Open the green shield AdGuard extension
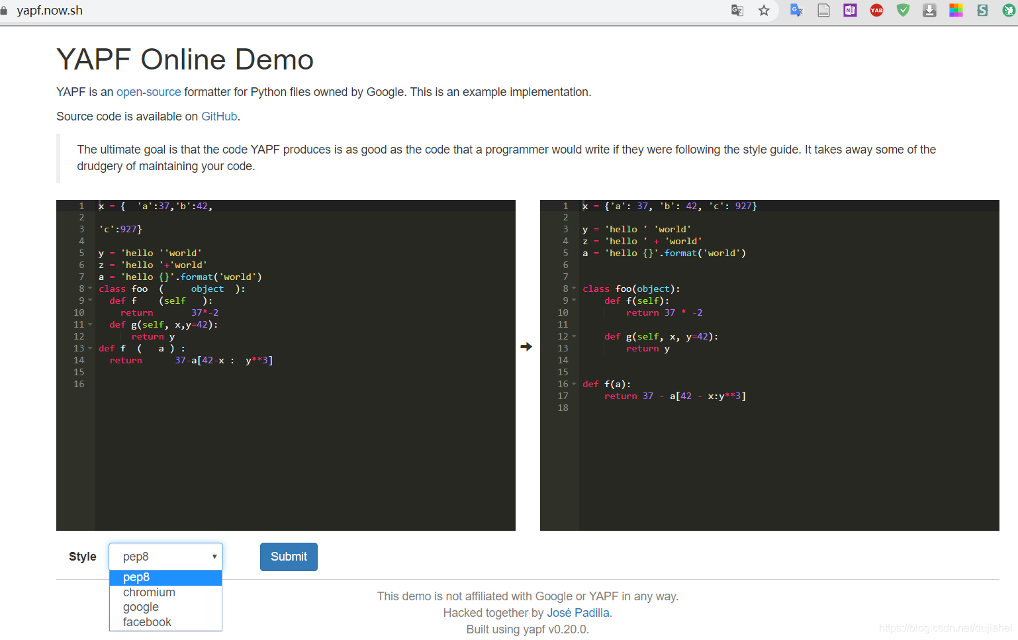1018x640 pixels. pyautogui.click(x=903, y=10)
